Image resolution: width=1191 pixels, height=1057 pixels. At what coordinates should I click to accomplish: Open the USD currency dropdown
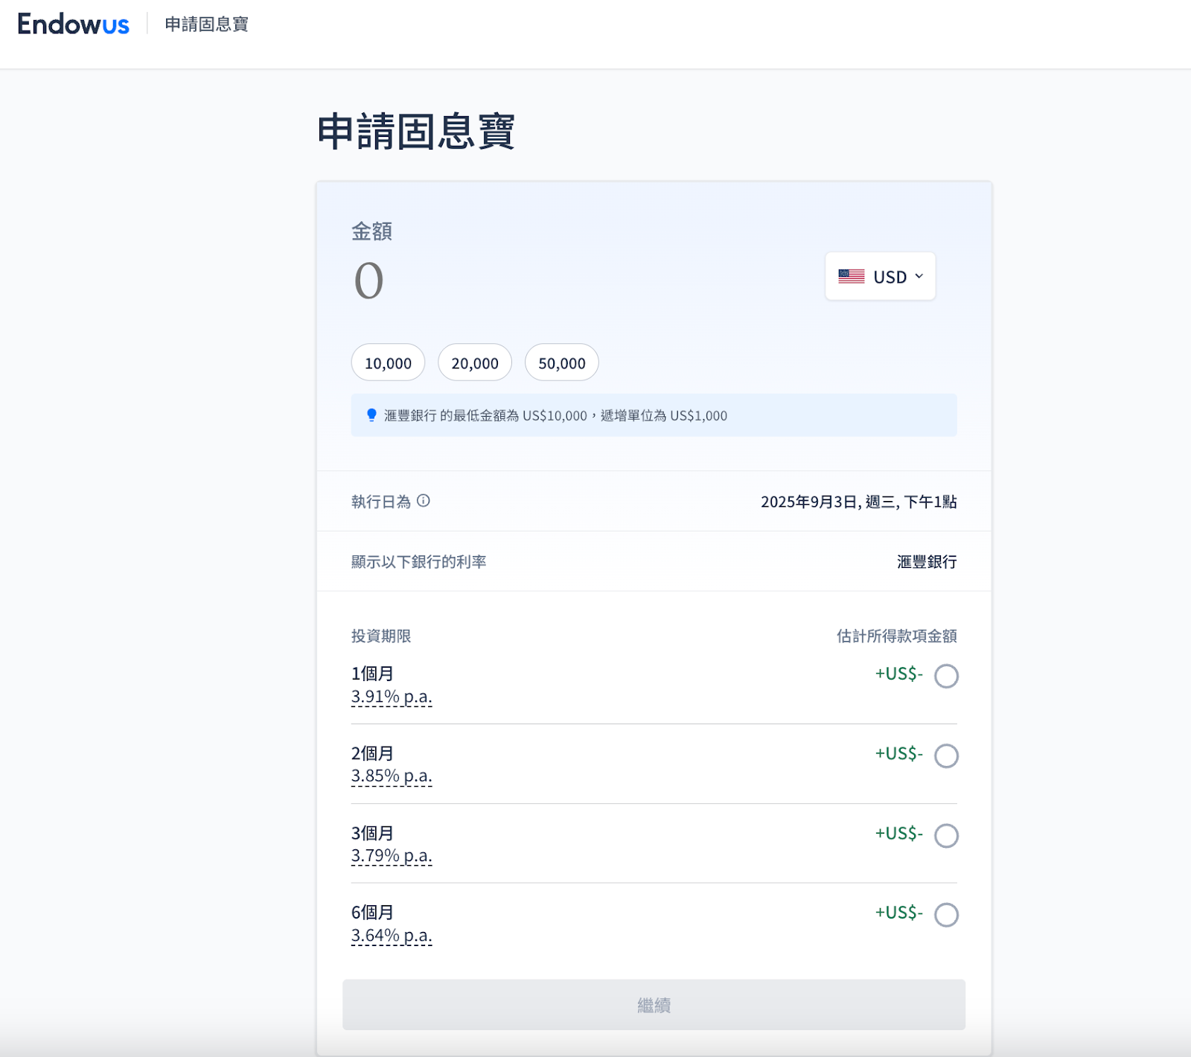pyautogui.click(x=880, y=277)
